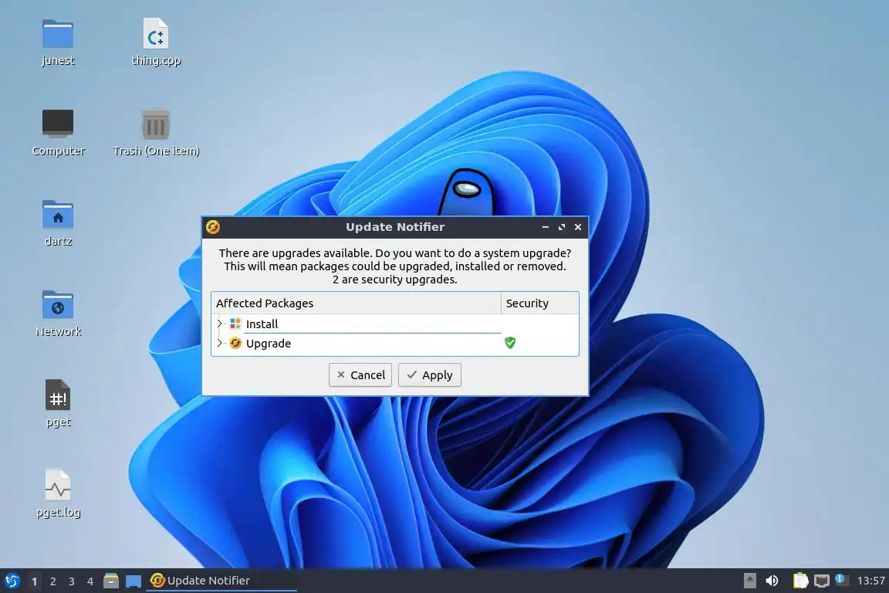
Task: Click the Update Notifier taskbar entry
Action: click(x=221, y=581)
